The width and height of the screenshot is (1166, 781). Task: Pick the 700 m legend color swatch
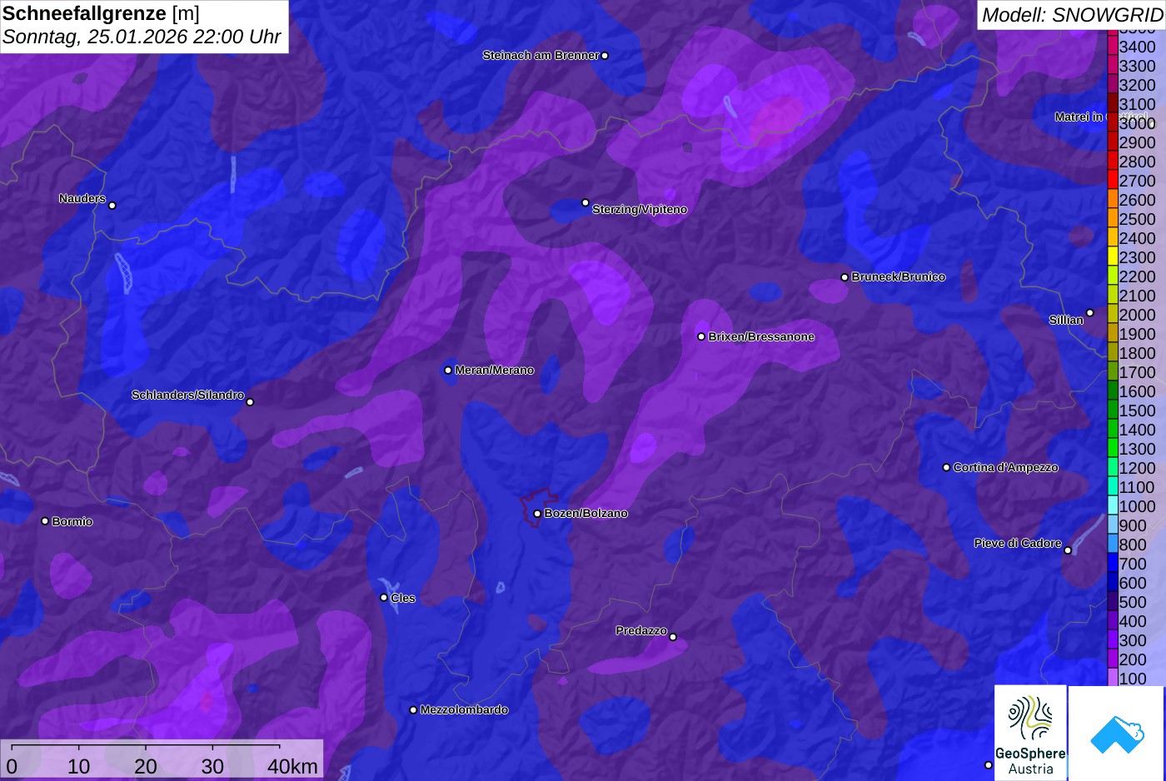pos(1113,564)
